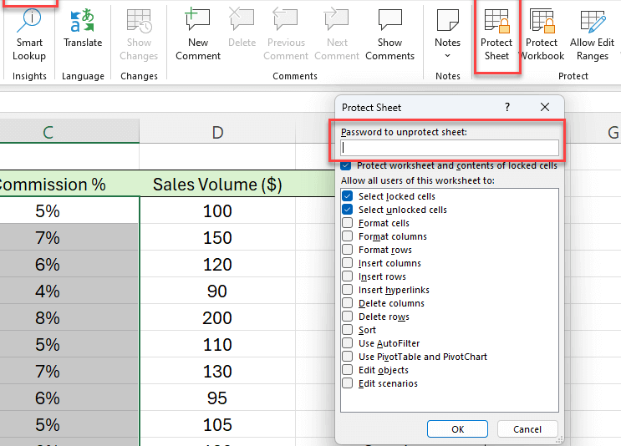Click the password to unprotect sheet field

(x=450, y=148)
